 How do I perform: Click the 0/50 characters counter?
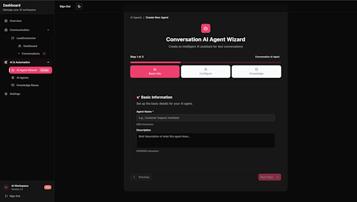tap(145, 125)
